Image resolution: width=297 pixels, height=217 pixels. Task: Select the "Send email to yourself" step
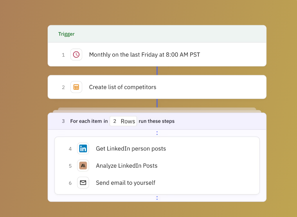tap(125, 182)
